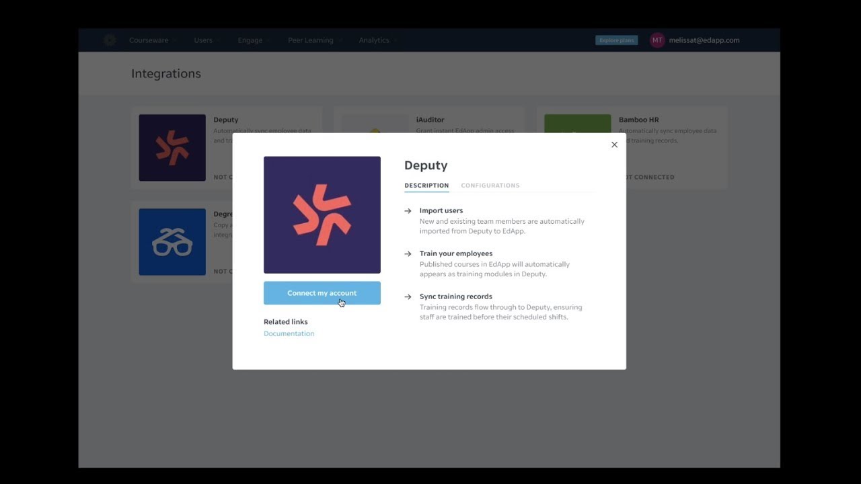Click the Bamboo HR green logo
The image size is (861, 484).
tap(578, 124)
